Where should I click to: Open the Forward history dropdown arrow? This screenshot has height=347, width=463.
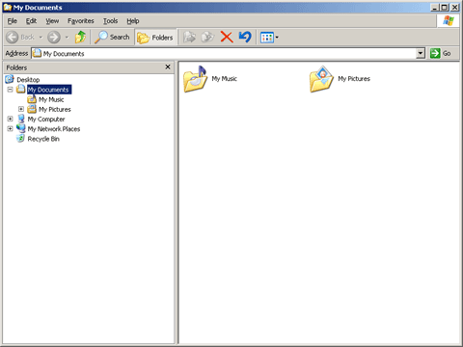pos(67,38)
